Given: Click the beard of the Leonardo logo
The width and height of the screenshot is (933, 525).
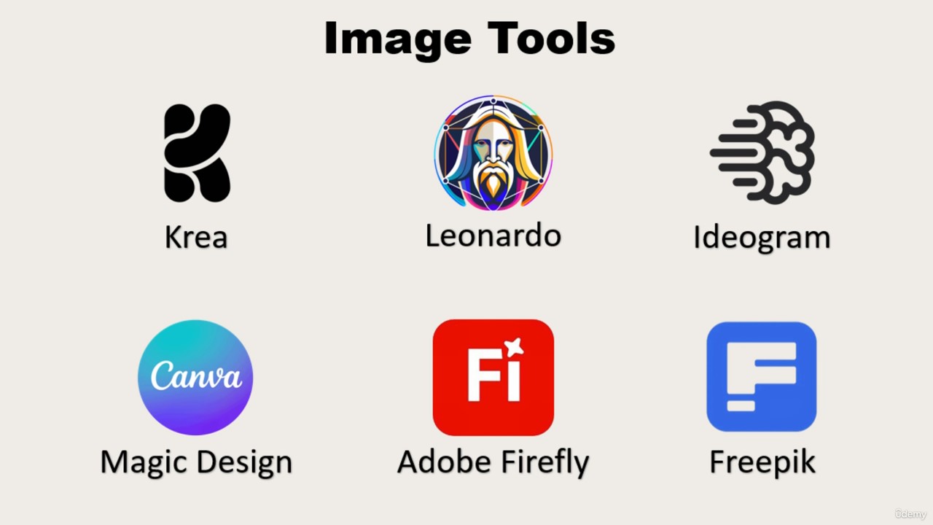Looking at the screenshot, I should 493,180.
